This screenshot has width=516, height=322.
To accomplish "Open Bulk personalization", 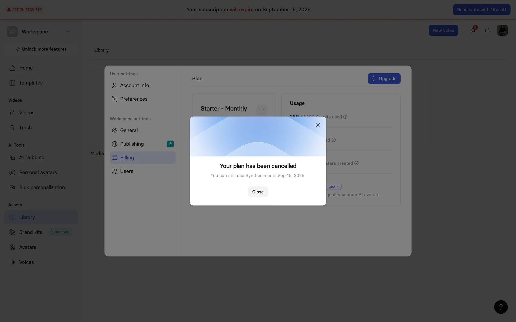I will click(x=41, y=188).
